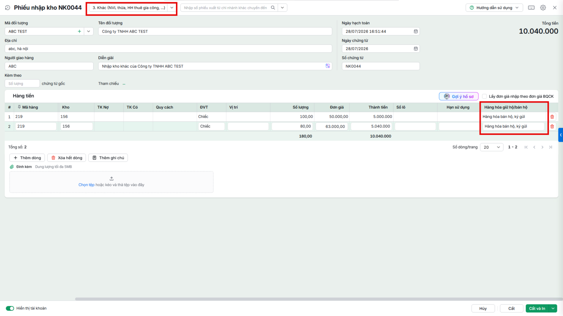Click Chọn tệp link to attach file
This screenshot has width=563, height=316.
[x=87, y=185]
